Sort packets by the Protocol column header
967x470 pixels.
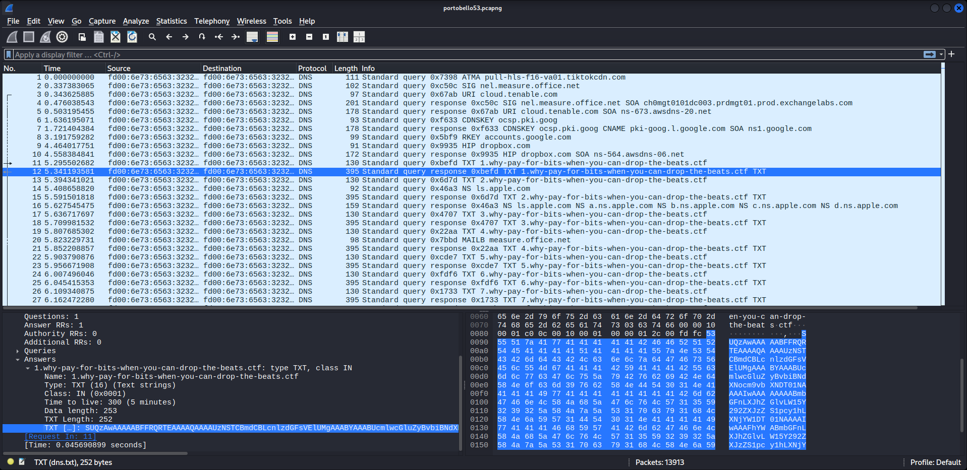[314, 68]
